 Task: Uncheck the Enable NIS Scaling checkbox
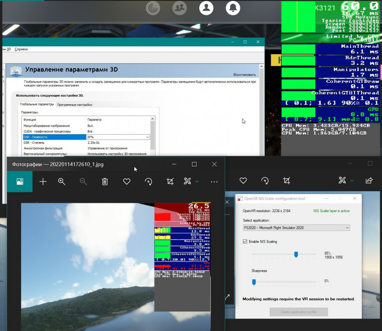point(246,241)
